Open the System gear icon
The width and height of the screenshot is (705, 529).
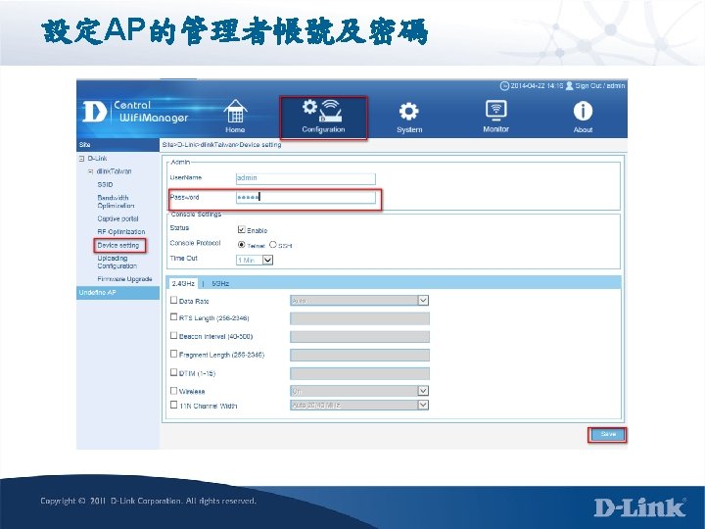point(408,111)
